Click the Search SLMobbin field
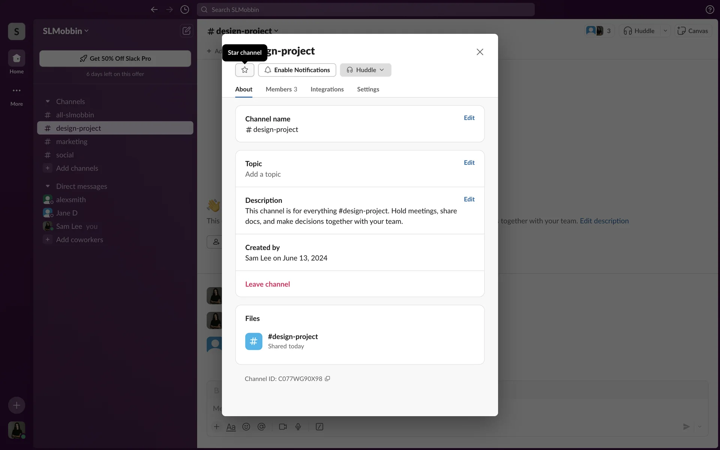The height and width of the screenshot is (450, 720). [366, 10]
